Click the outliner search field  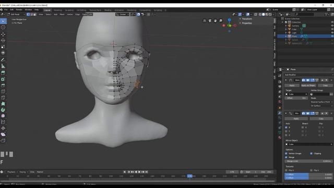[304, 14]
